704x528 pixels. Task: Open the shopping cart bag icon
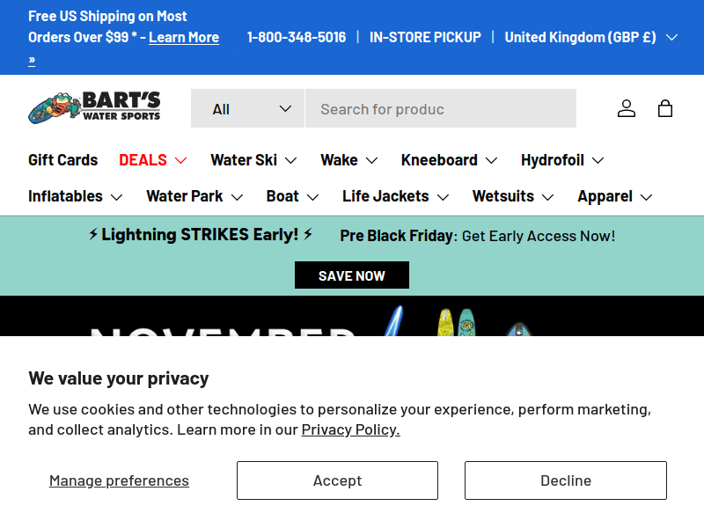click(665, 108)
